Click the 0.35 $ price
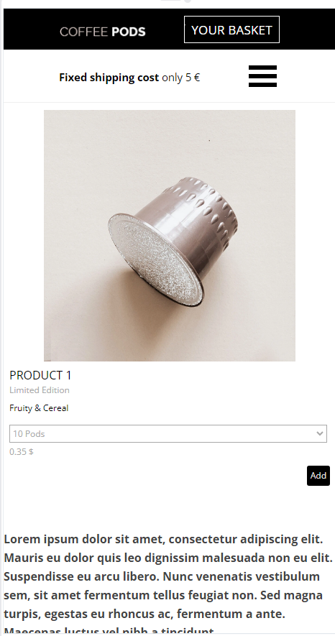335x636 pixels. 22,451
